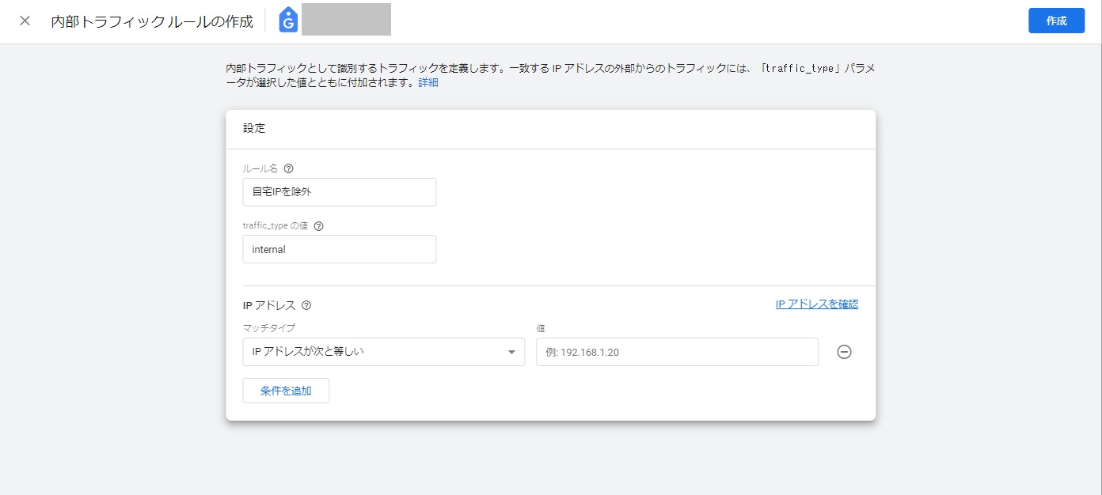Viewport: 1102px width, 495px height.
Task: Add another condition with 条件を追加
Action: (x=286, y=391)
